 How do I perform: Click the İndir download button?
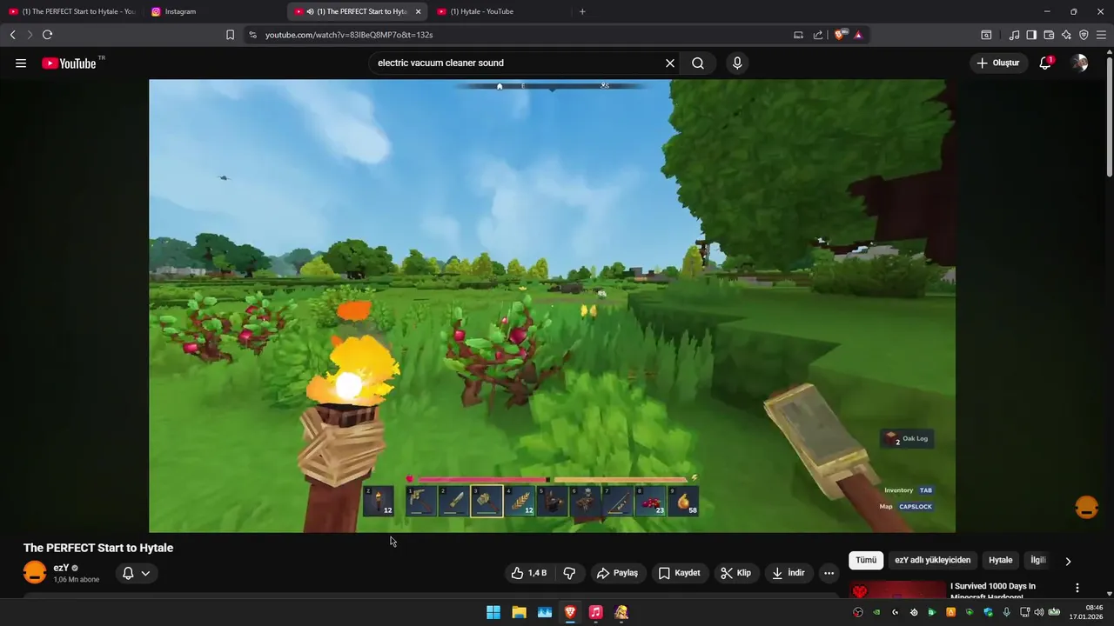pyautogui.click(x=789, y=573)
